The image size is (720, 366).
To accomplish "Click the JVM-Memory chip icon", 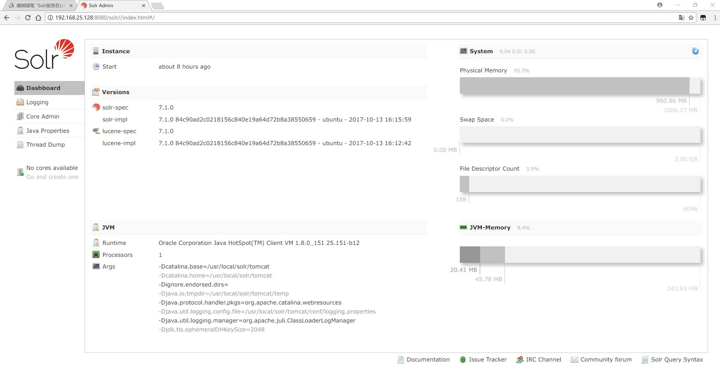I will pos(464,228).
